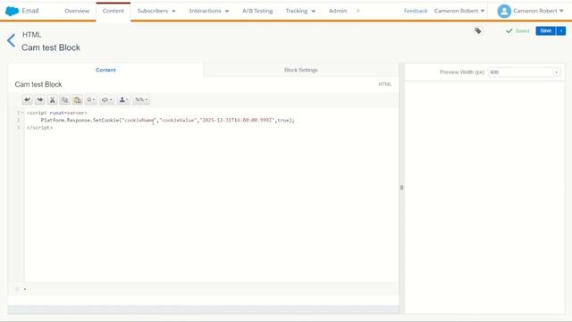The image size is (572, 322).
Task: Click the undo arrow in editor toolbar
Action: [28, 99]
